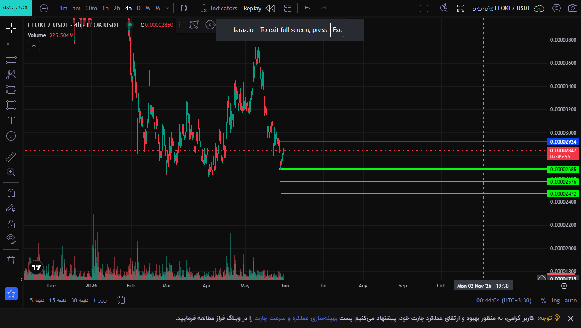The width and height of the screenshot is (581, 328).
Task: Click the add symbol plus icon
Action: pyautogui.click(x=44, y=8)
